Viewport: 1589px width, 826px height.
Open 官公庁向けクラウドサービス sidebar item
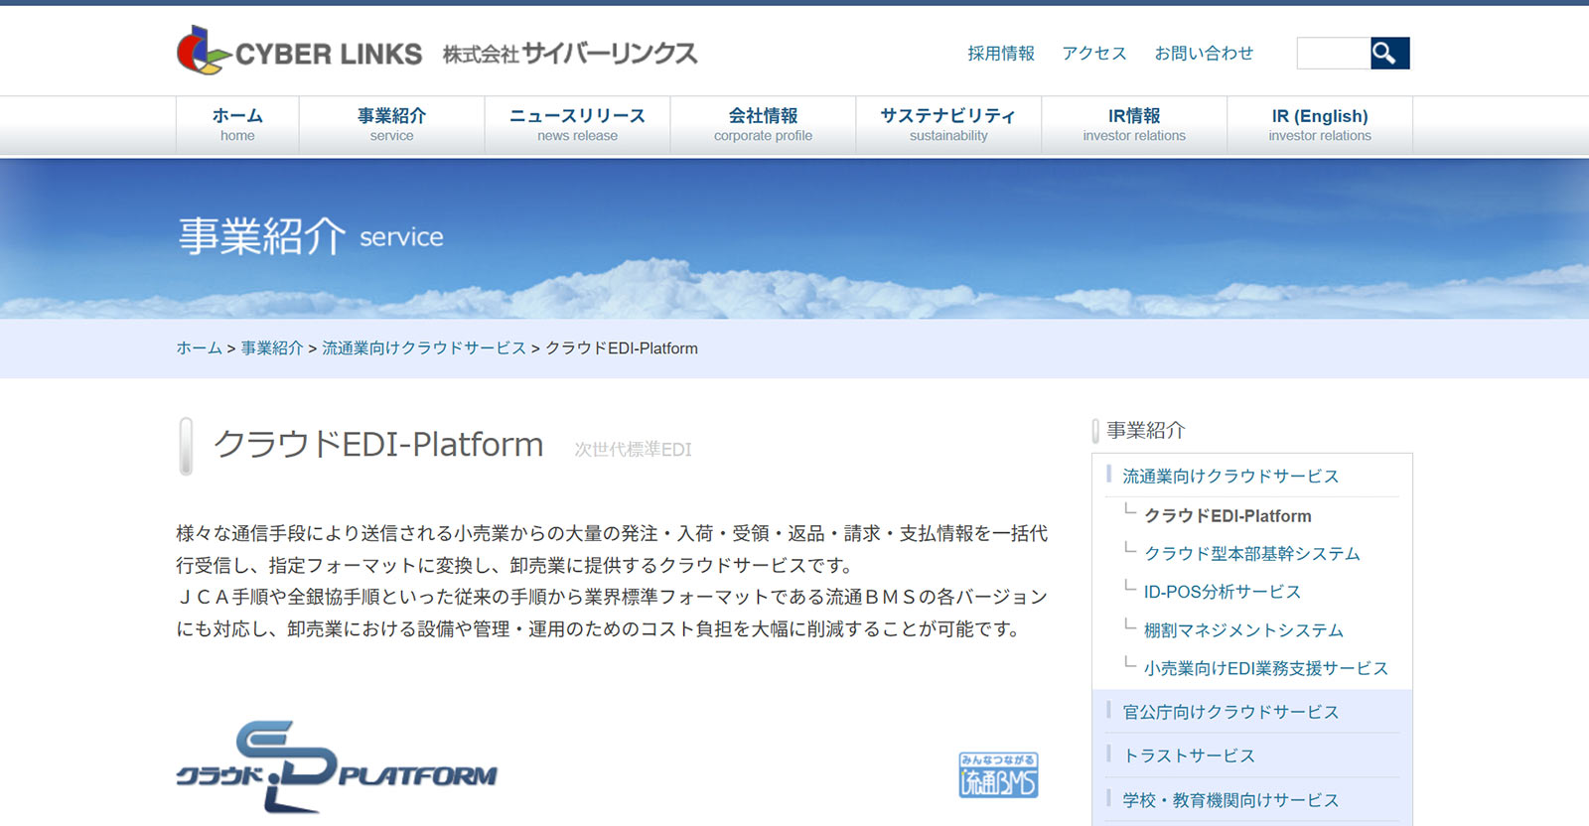coord(1230,712)
